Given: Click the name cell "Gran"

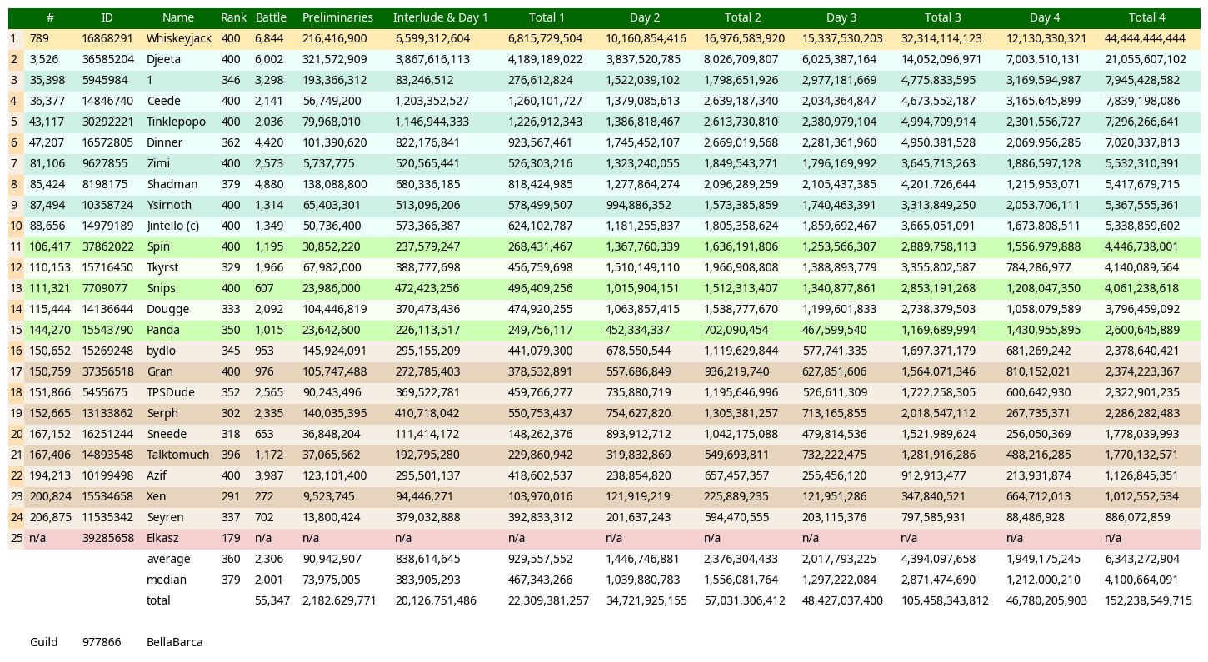Looking at the screenshot, I should 160,371.
